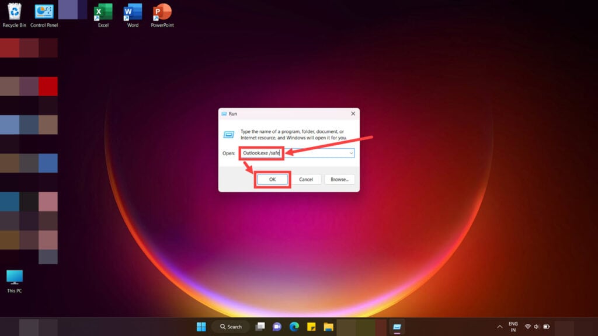Select the This PC desktop icon

[15, 281]
